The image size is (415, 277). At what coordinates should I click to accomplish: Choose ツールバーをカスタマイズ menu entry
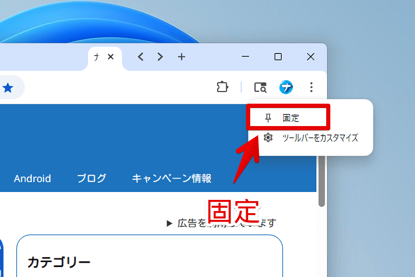pyautogui.click(x=310, y=138)
